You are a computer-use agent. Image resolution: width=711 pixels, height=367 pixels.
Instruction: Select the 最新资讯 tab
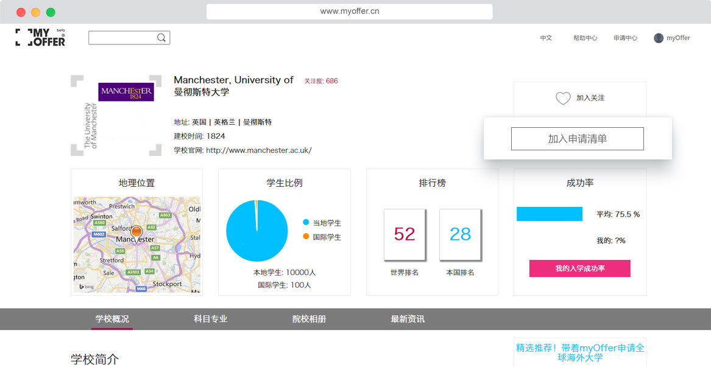pos(408,319)
